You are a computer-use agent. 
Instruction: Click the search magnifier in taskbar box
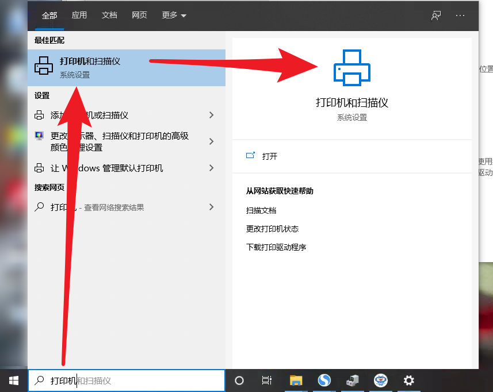coord(39,381)
